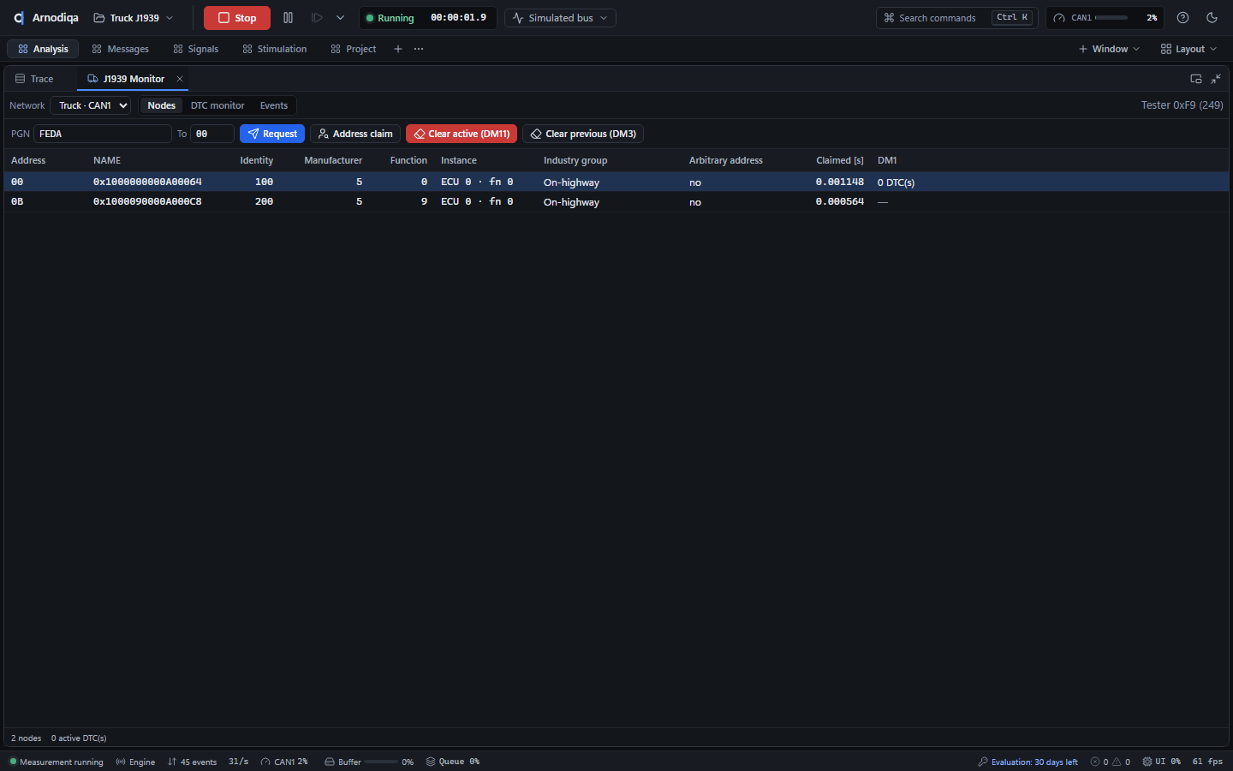This screenshot has height=771, width=1233.
Task: Expand the Window menu
Action: click(1109, 49)
